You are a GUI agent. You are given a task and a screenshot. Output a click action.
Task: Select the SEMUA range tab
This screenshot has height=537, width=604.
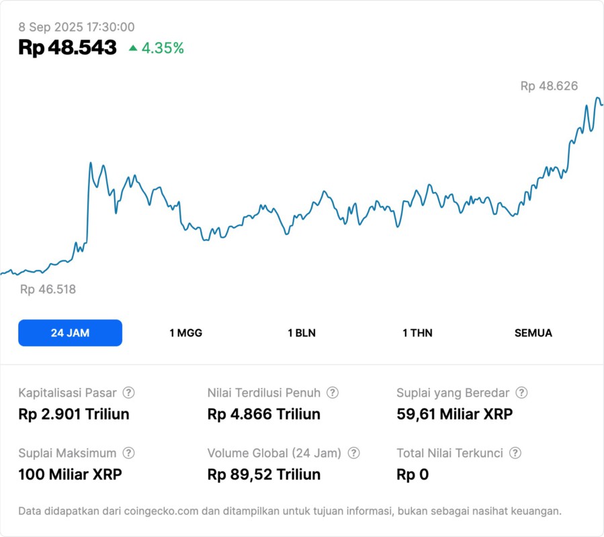pyautogui.click(x=533, y=333)
